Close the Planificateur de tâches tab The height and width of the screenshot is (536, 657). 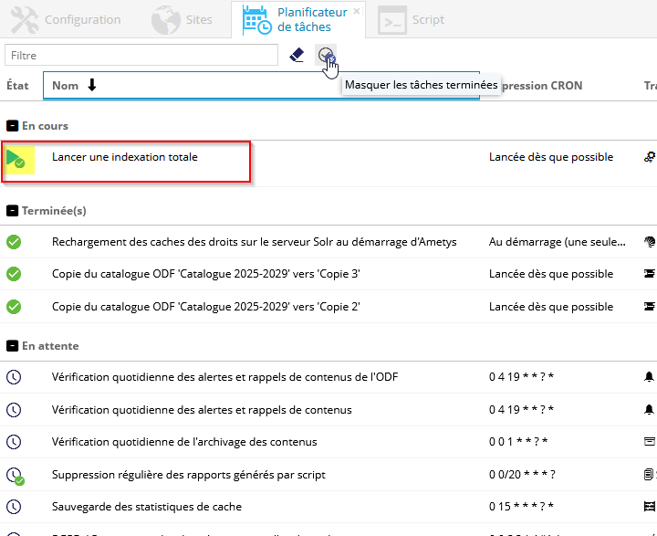[x=357, y=11]
